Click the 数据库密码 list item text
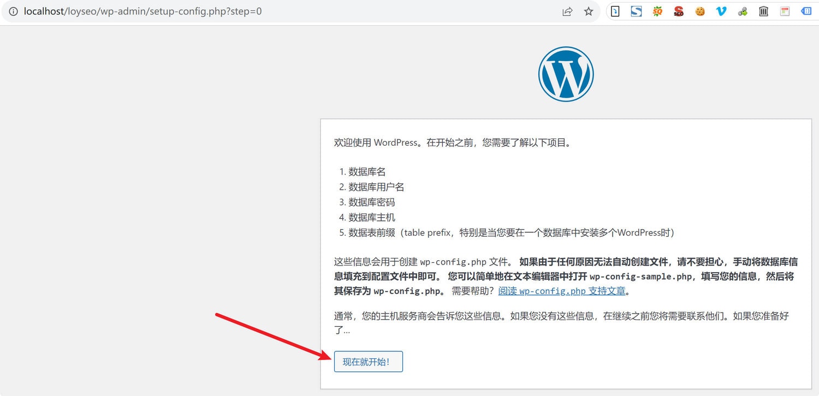The width and height of the screenshot is (819, 396). coord(371,202)
